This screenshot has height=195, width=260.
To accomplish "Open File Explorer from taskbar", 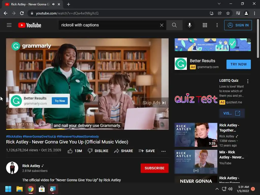I will (19, 189).
